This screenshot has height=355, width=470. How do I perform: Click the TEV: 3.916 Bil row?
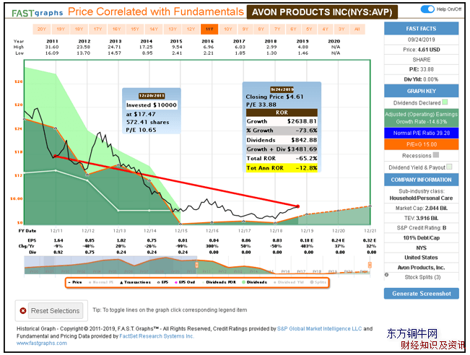[421, 218]
